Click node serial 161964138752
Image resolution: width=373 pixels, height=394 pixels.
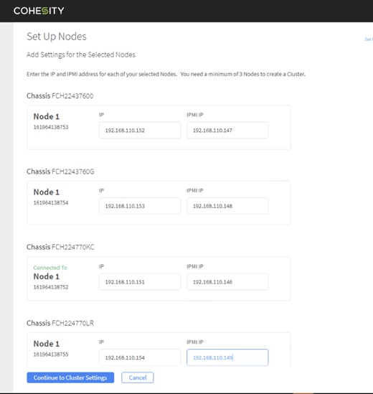[x=51, y=287]
